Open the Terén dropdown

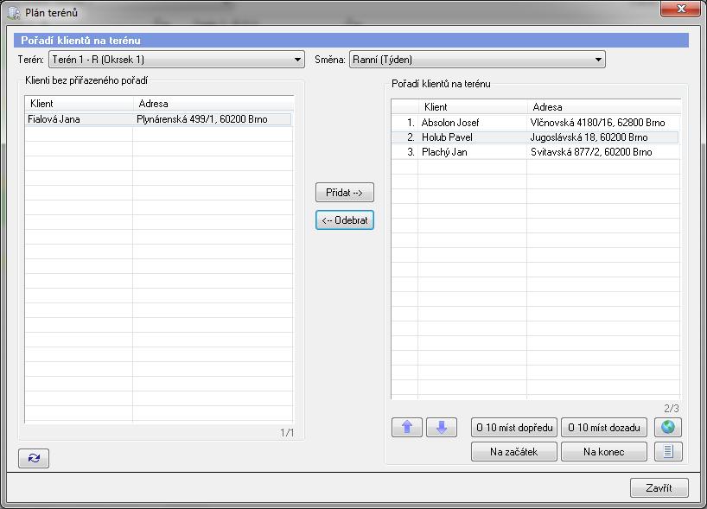[x=176, y=60]
